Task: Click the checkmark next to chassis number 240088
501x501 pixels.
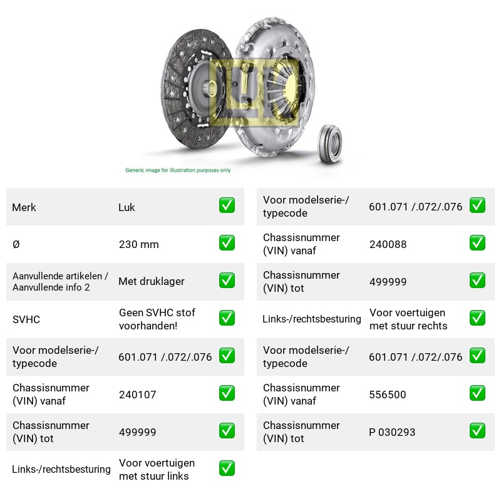Action: click(477, 243)
